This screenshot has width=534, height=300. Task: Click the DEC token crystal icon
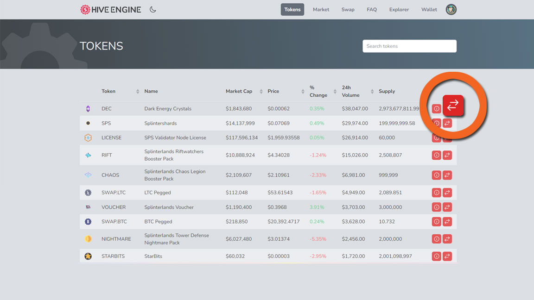pos(88,108)
